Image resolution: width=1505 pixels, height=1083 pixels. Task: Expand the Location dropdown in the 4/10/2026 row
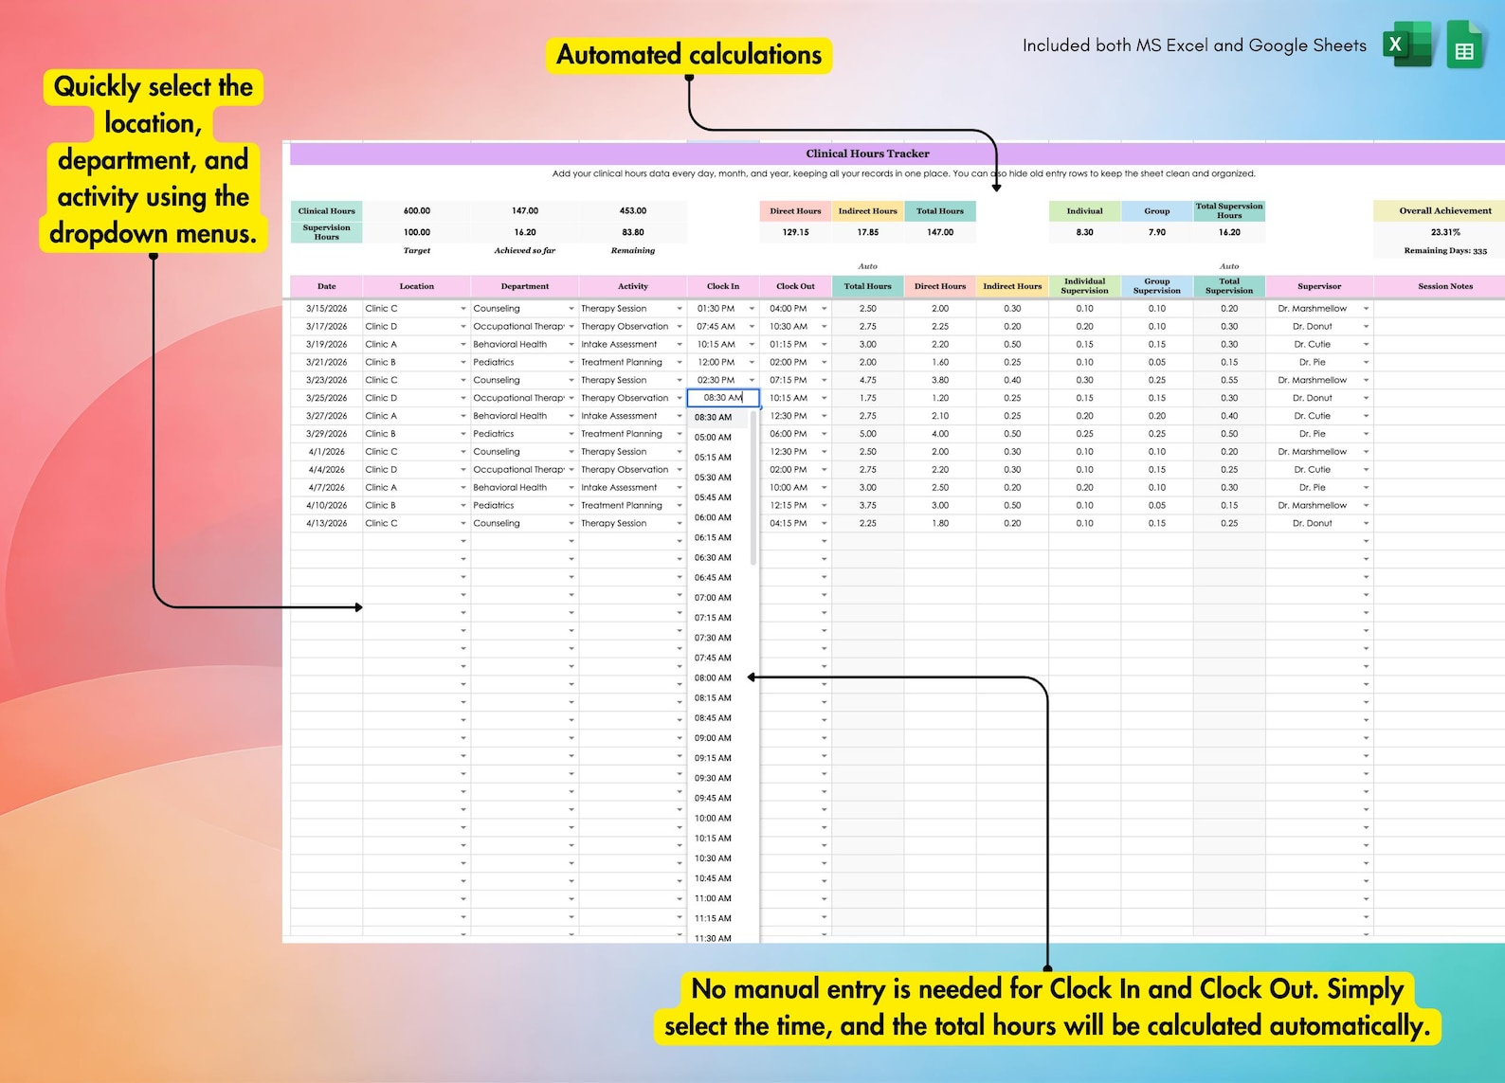coord(463,506)
